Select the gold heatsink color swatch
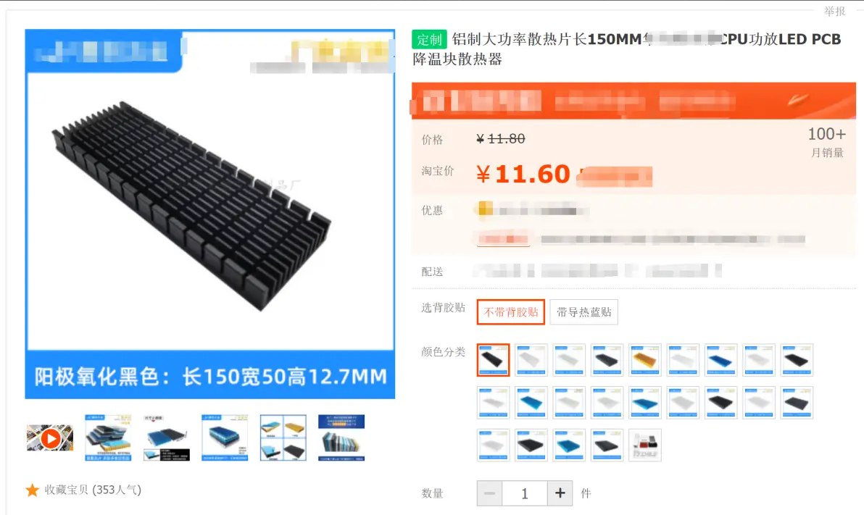 pos(644,360)
